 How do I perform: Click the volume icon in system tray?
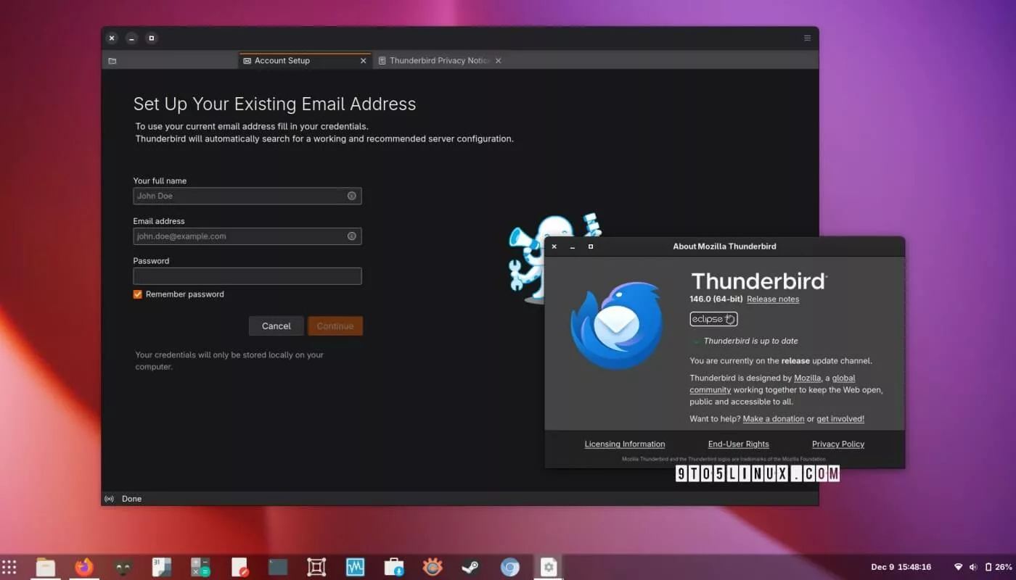(x=972, y=567)
